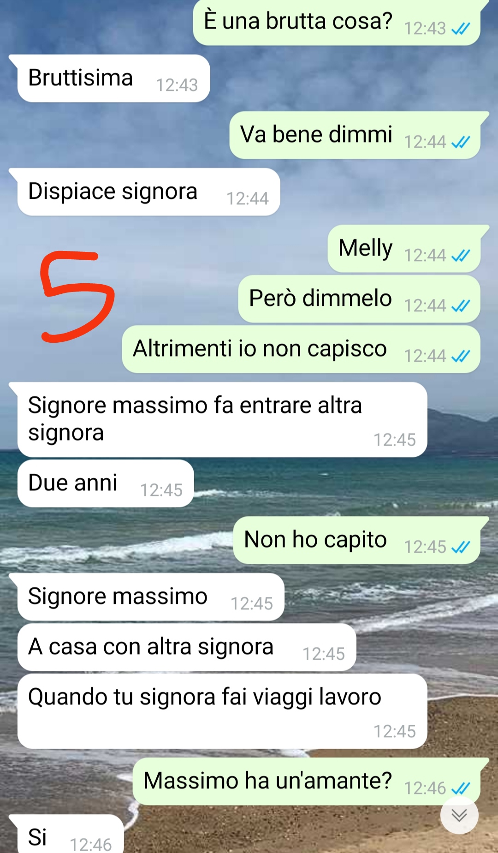Click ticks on 'Altrimenti io non capisco'
498x853 pixels.
461,356
